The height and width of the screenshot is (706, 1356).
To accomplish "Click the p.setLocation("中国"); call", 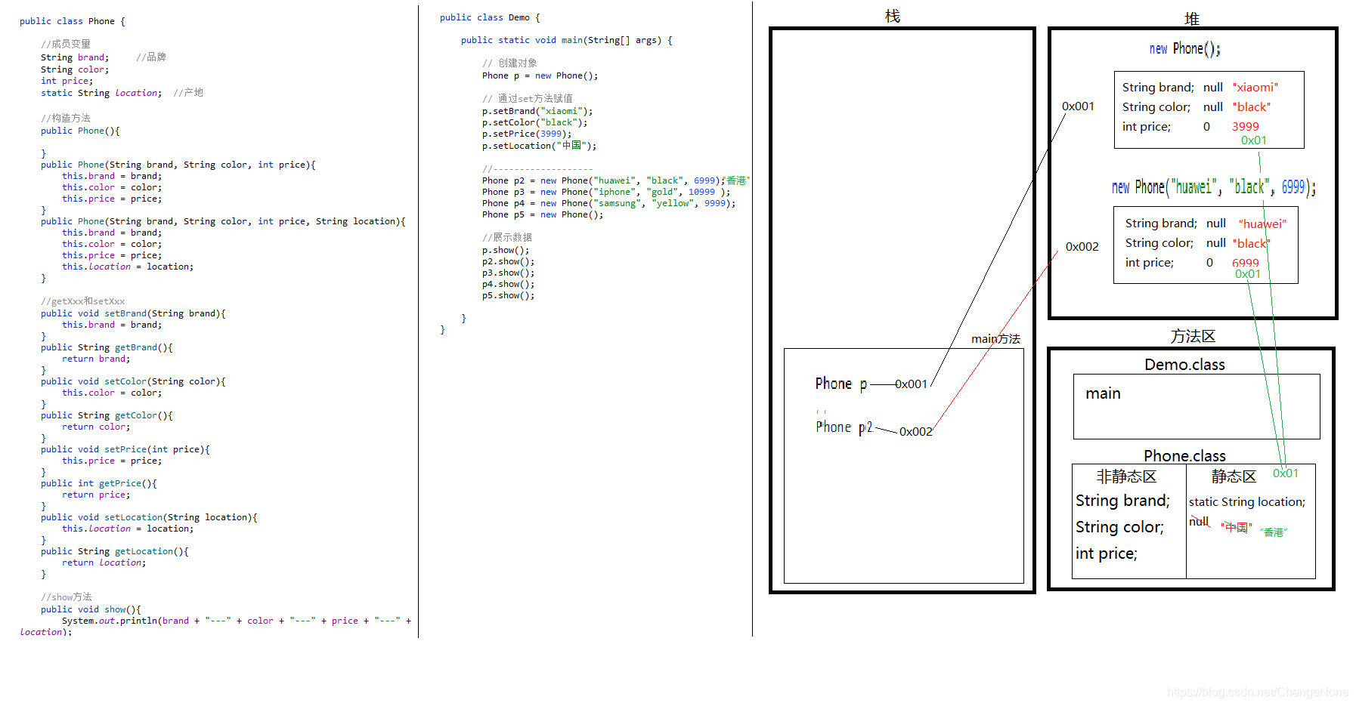I will point(540,146).
